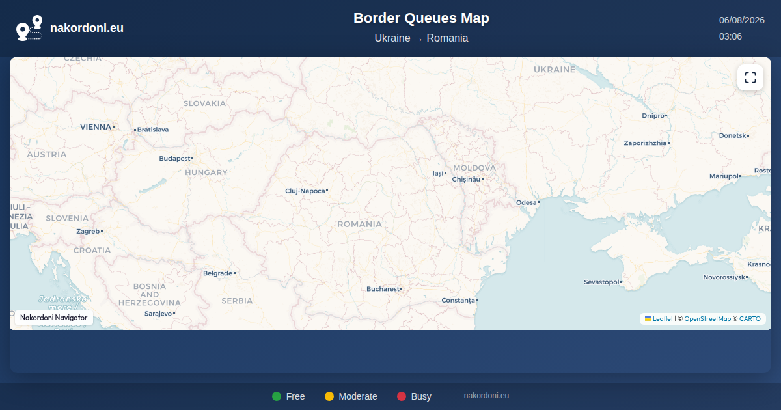The image size is (781, 410).
Task: Click the Ukraine → Romania subtitle
Action: (x=421, y=38)
